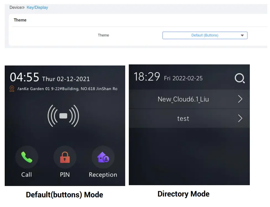The width and height of the screenshot is (270, 207).
Task: Click the Call label text
Action: click(x=27, y=175)
